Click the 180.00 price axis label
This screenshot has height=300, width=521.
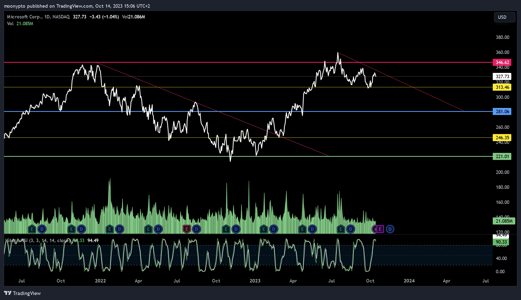pyautogui.click(x=502, y=187)
